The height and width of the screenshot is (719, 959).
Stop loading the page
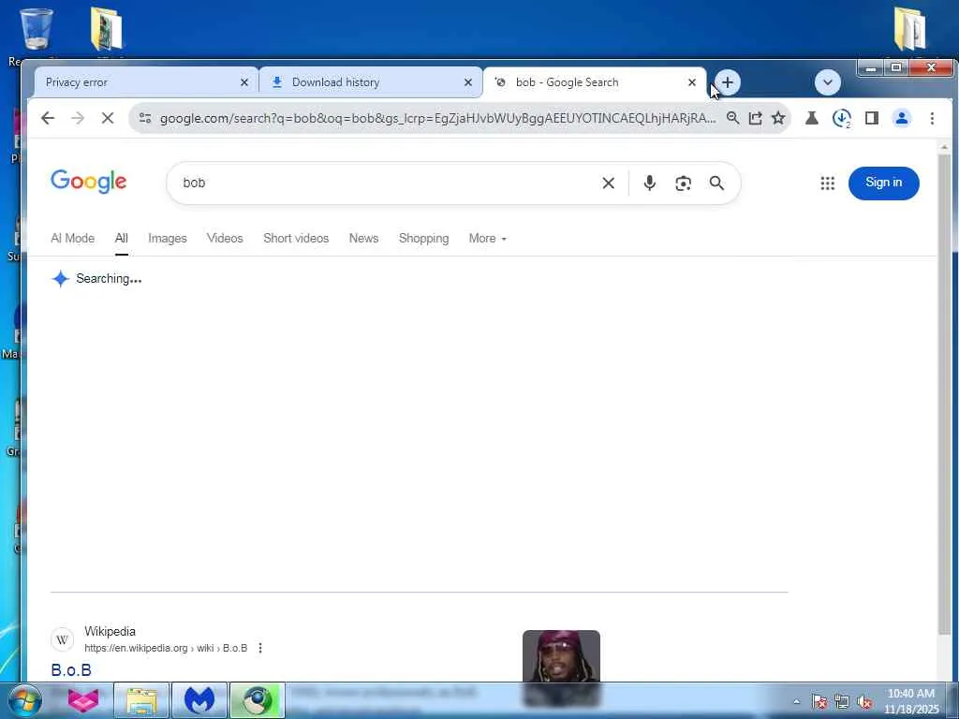tap(108, 118)
